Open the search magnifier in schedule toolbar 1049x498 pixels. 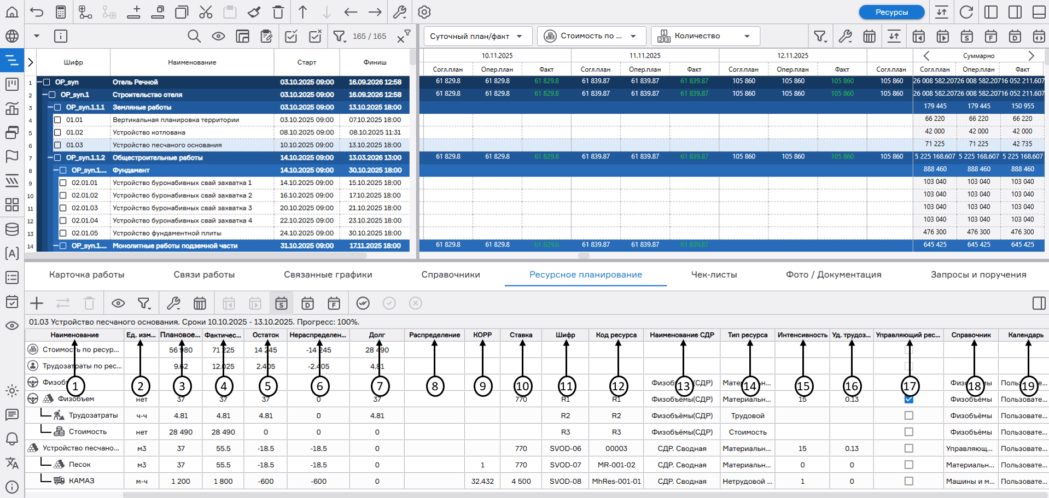[x=194, y=36]
